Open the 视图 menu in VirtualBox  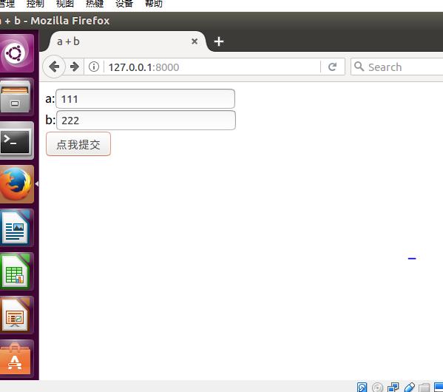coord(65,4)
